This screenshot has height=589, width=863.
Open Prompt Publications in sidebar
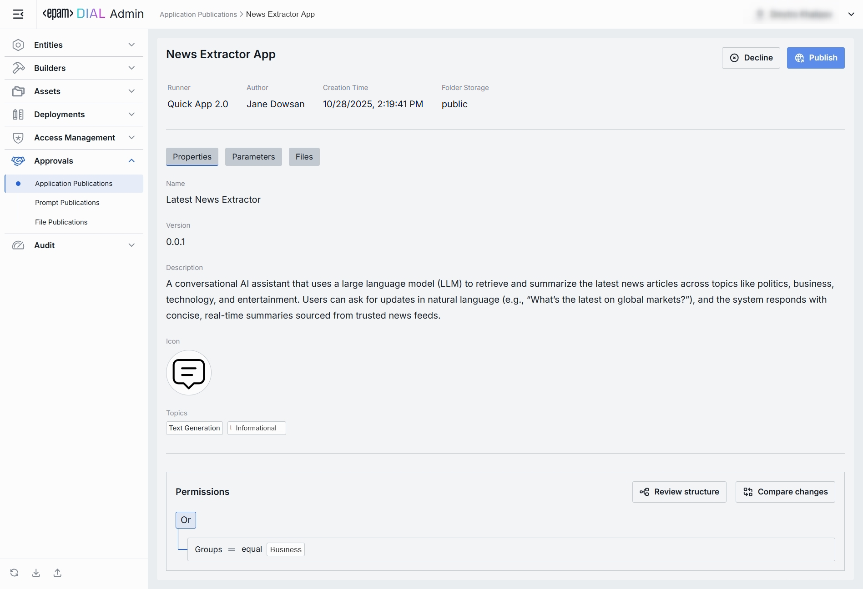(67, 203)
